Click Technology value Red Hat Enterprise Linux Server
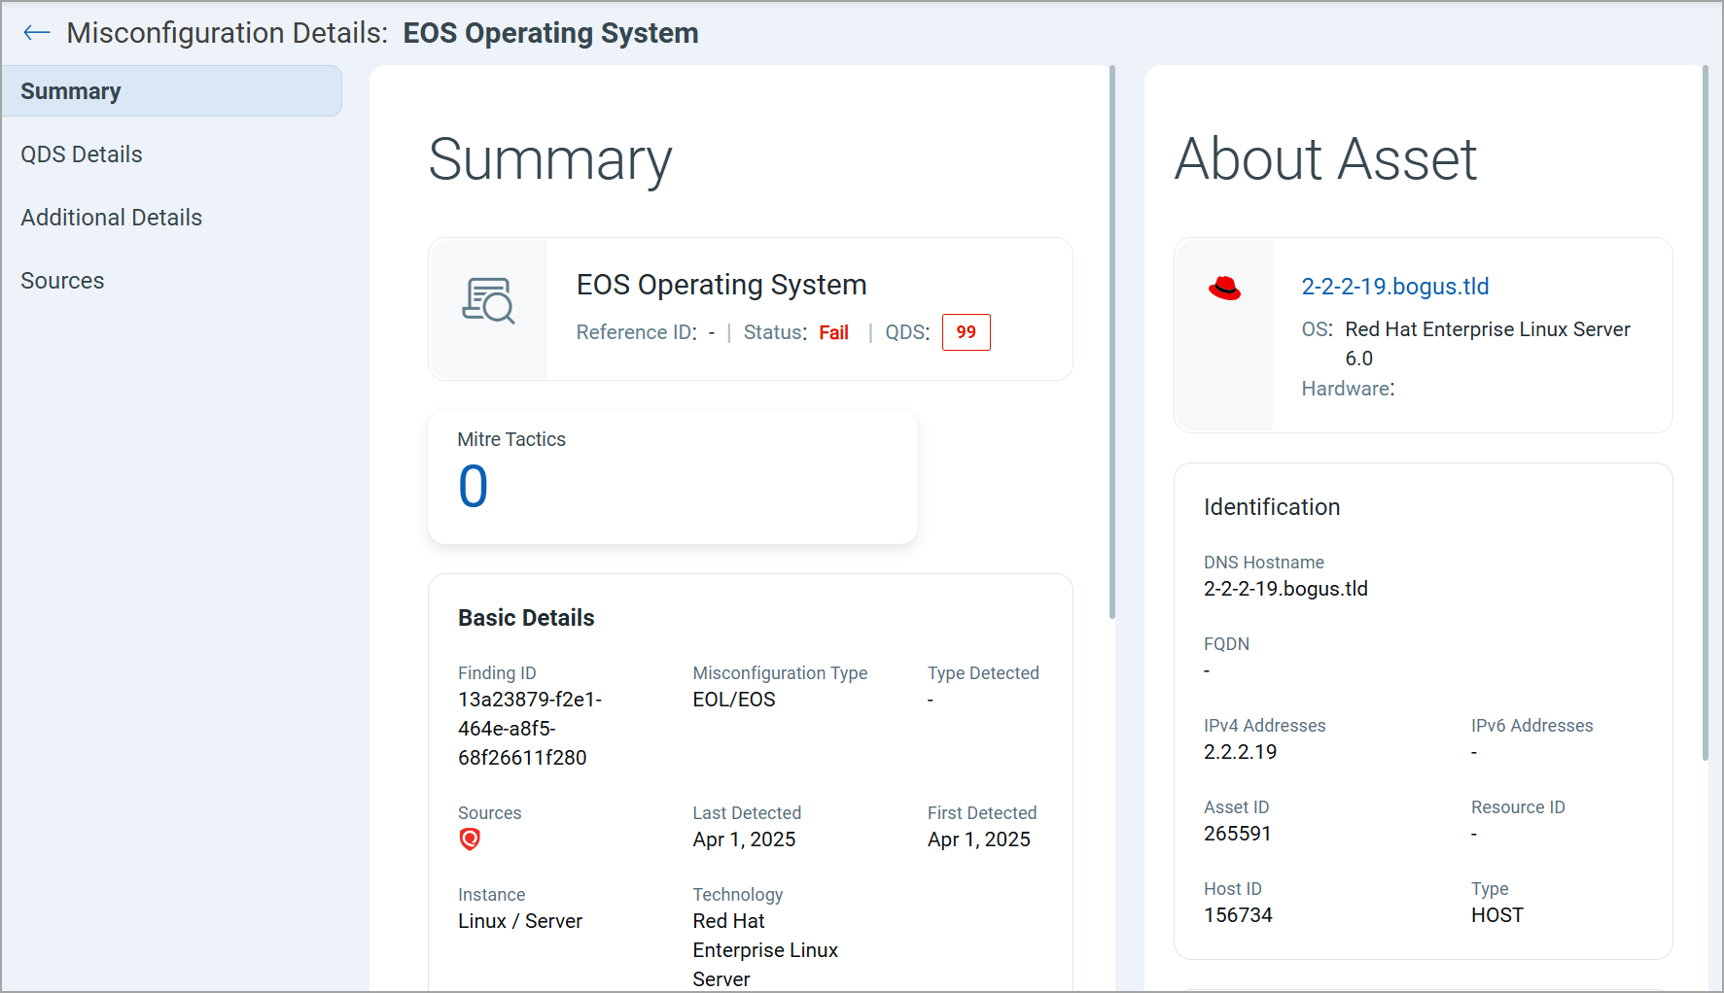Viewport: 1724px width, 993px height. click(x=765, y=950)
